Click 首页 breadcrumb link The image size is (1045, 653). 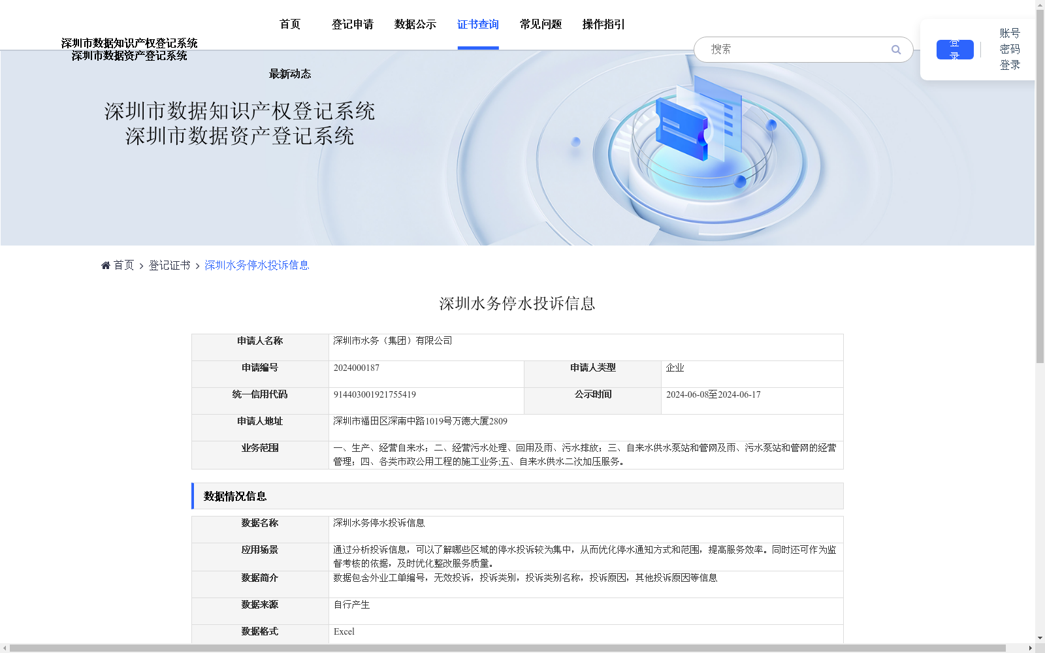click(x=123, y=265)
